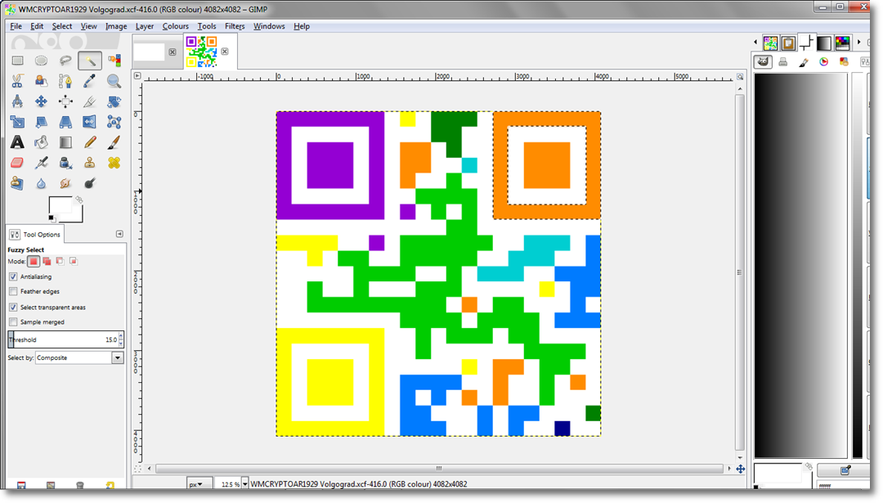Activate the Paths tool
The height and width of the screenshot is (503, 883).
pos(65,81)
